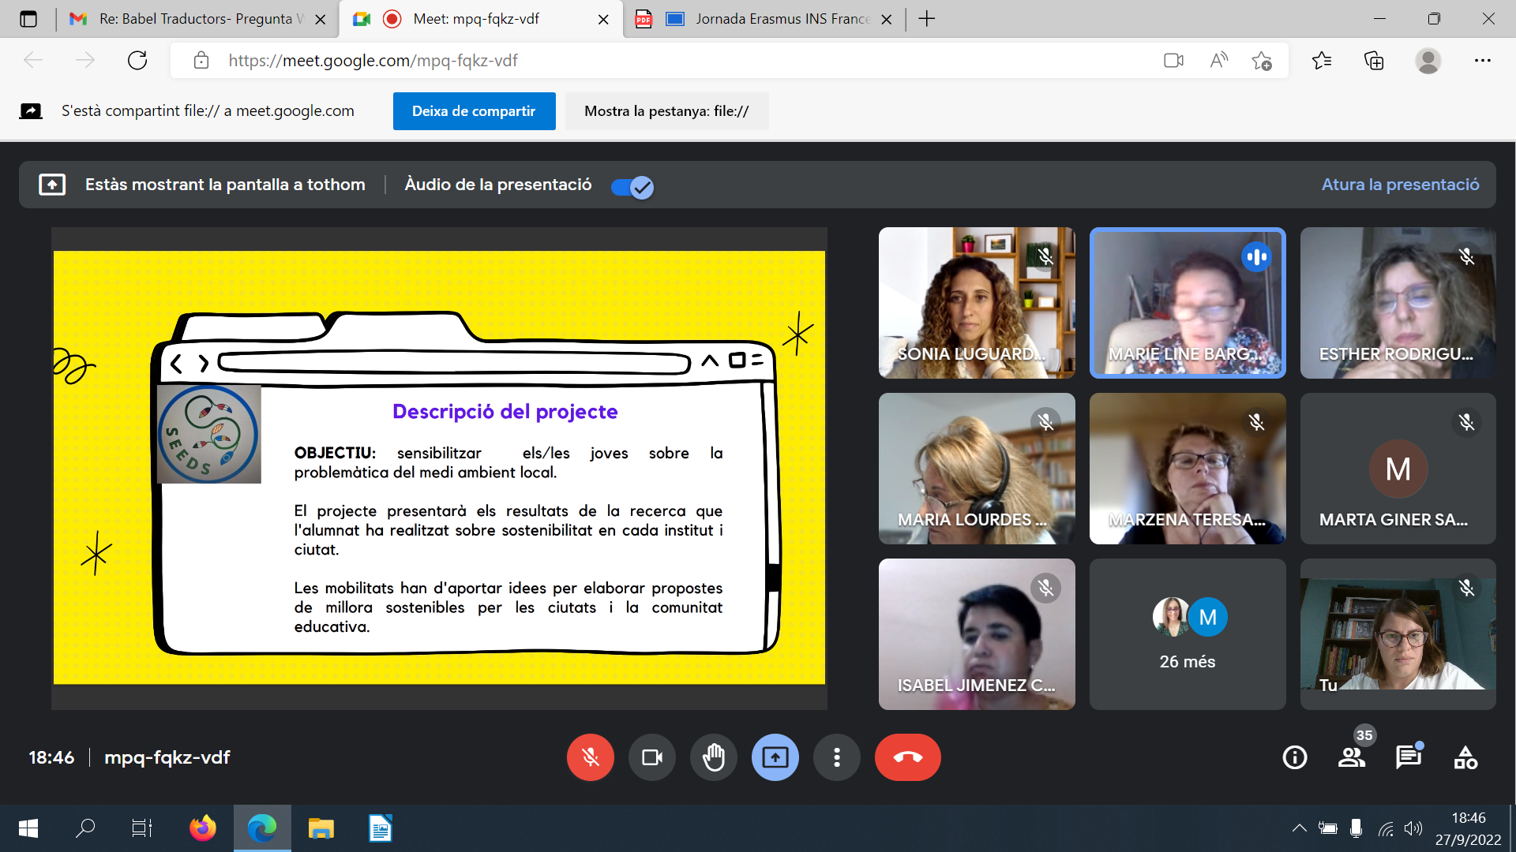The image size is (1516, 852).
Task: Click the browser address bar URL
Action: (373, 61)
